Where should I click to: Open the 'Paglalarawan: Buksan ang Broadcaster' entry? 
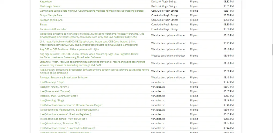click(x=94, y=71)
